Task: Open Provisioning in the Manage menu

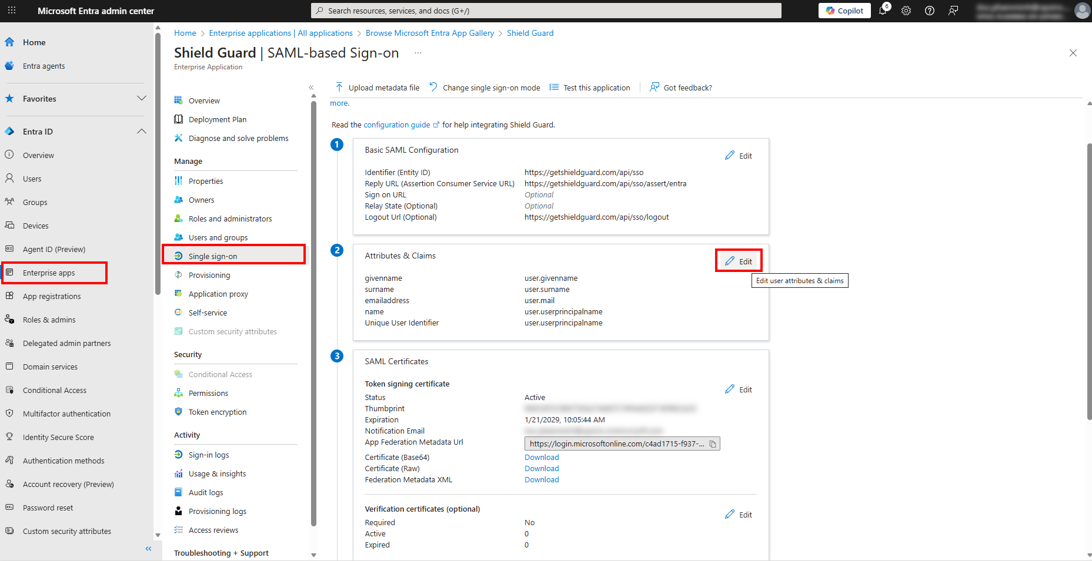Action: 209,276
